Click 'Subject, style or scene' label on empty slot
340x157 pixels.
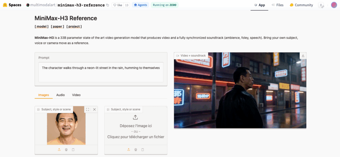124,109
